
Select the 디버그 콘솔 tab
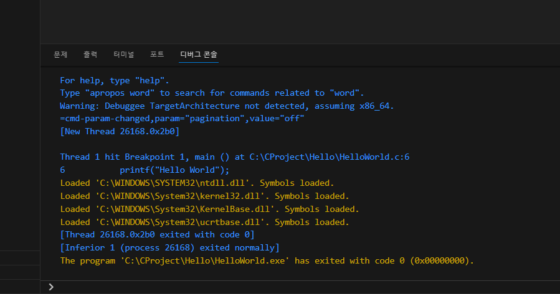point(199,55)
